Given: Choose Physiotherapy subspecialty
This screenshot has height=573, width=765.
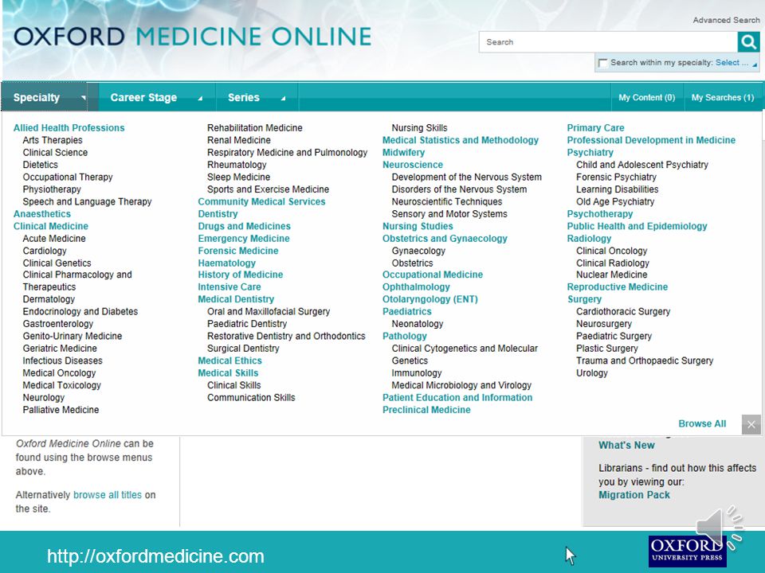Looking at the screenshot, I should [x=52, y=189].
